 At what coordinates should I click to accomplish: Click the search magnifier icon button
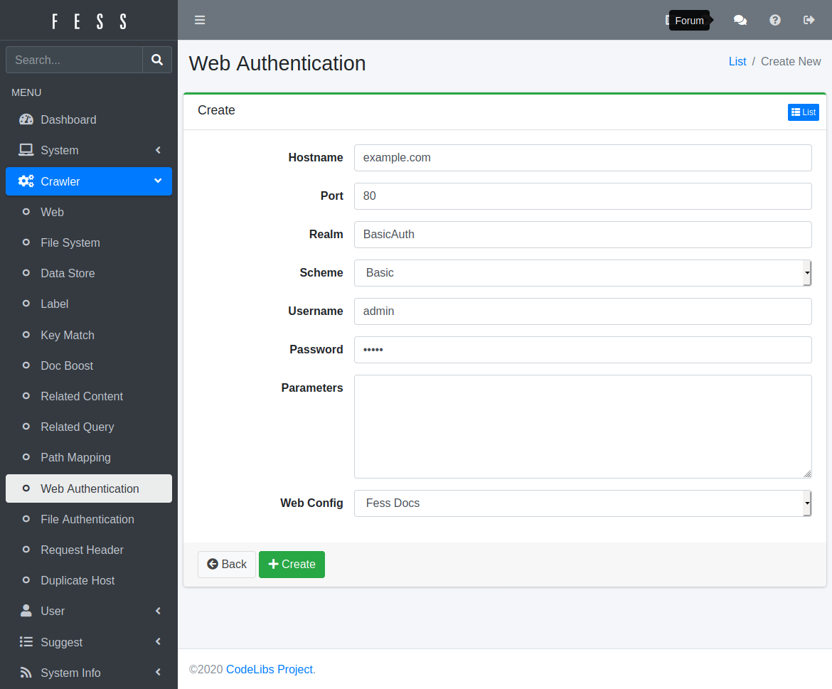click(x=157, y=60)
